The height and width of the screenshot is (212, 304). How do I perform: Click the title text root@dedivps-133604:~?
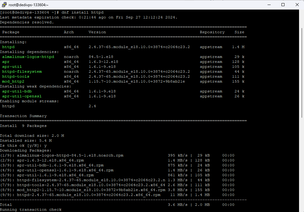click(28, 5)
